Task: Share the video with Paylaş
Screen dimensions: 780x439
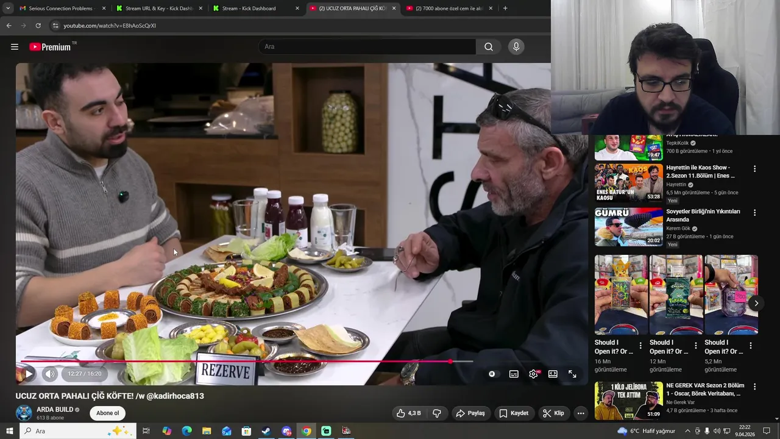Action: pyautogui.click(x=470, y=413)
